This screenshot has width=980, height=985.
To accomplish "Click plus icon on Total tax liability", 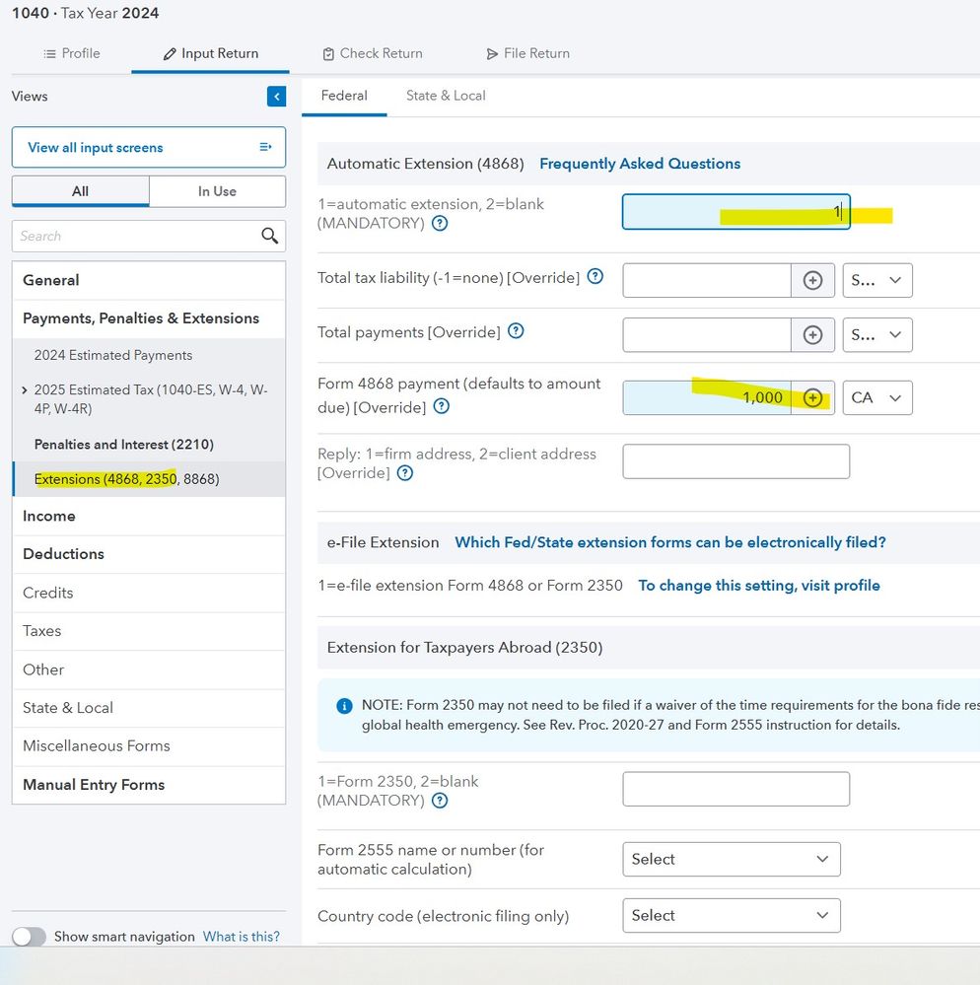I will (812, 280).
